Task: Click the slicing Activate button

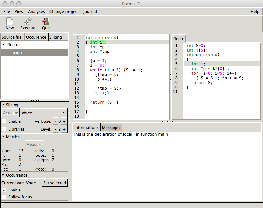Action: [x=11, y=113]
